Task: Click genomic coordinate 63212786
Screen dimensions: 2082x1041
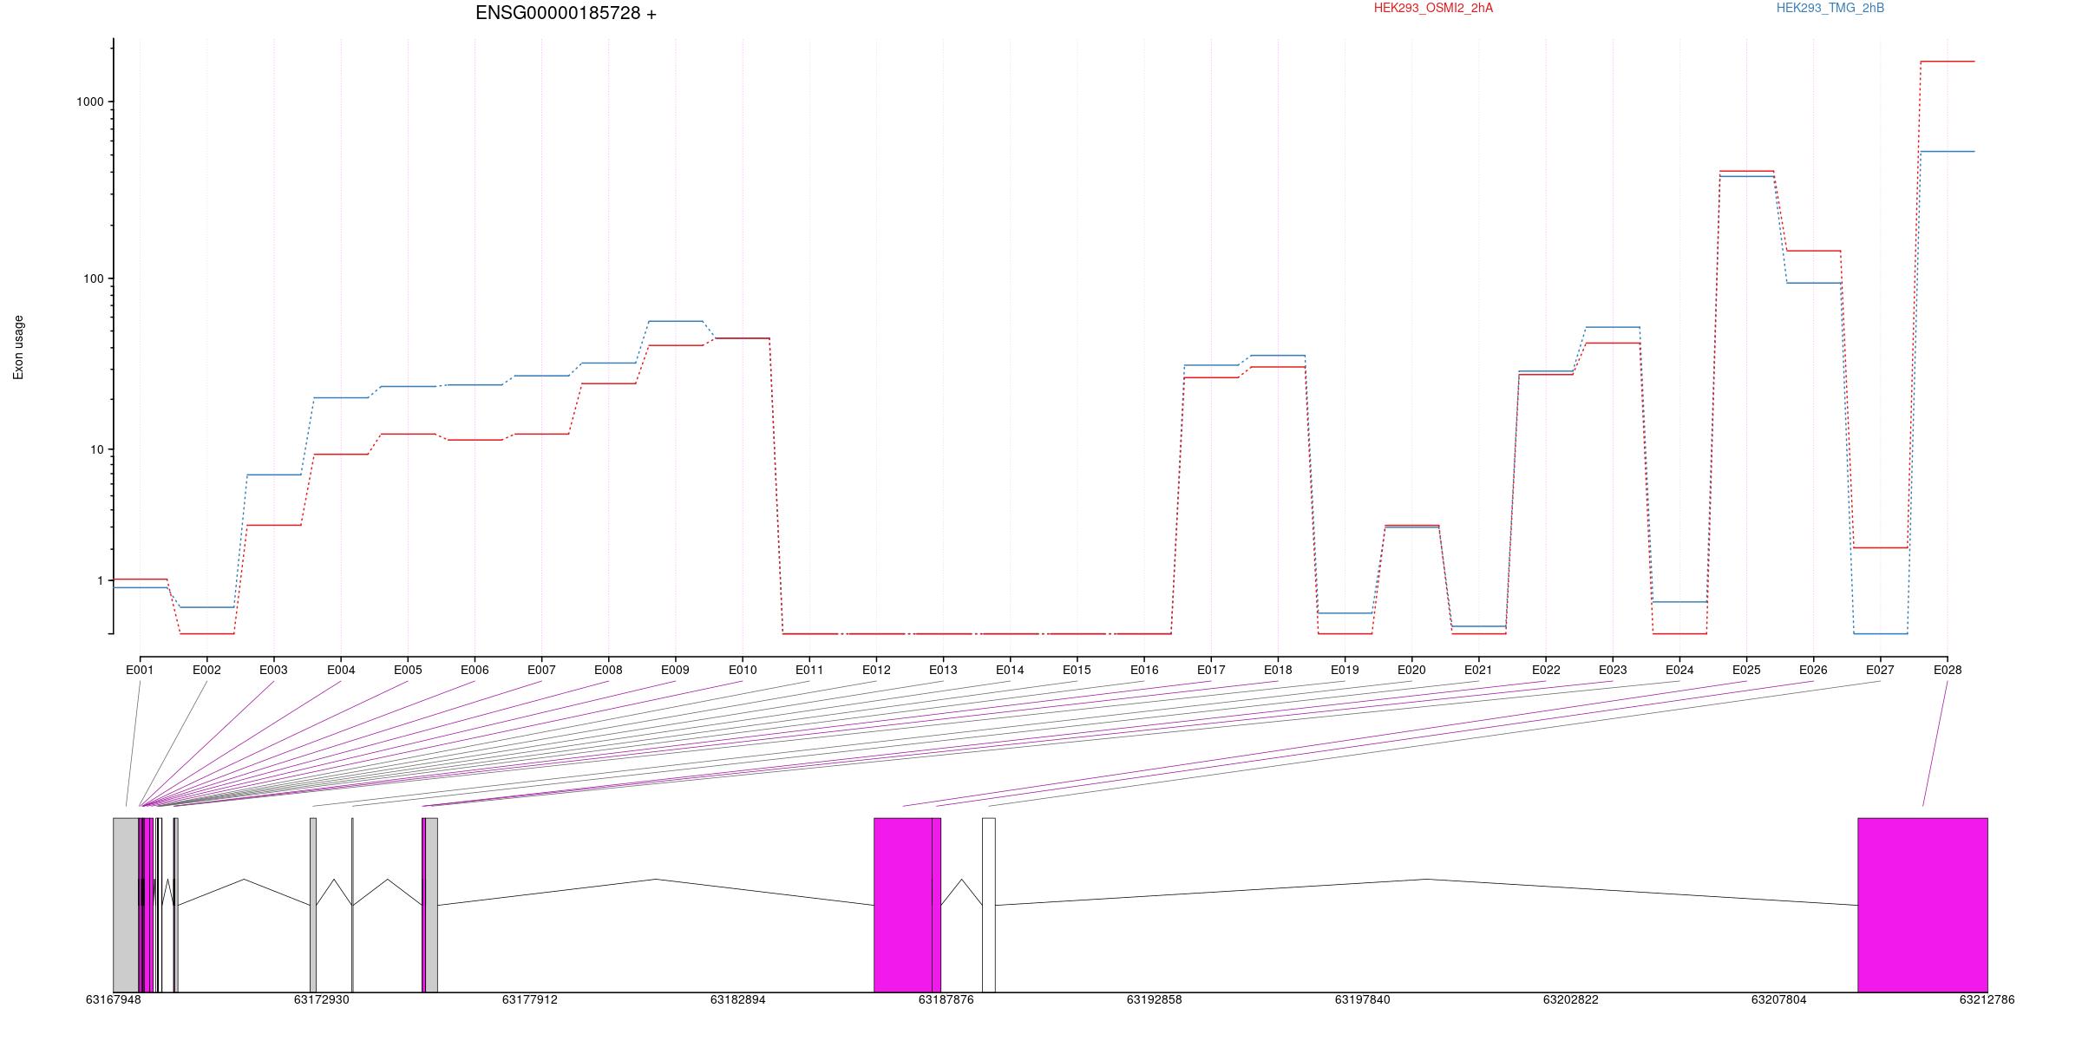Action: [1987, 1000]
